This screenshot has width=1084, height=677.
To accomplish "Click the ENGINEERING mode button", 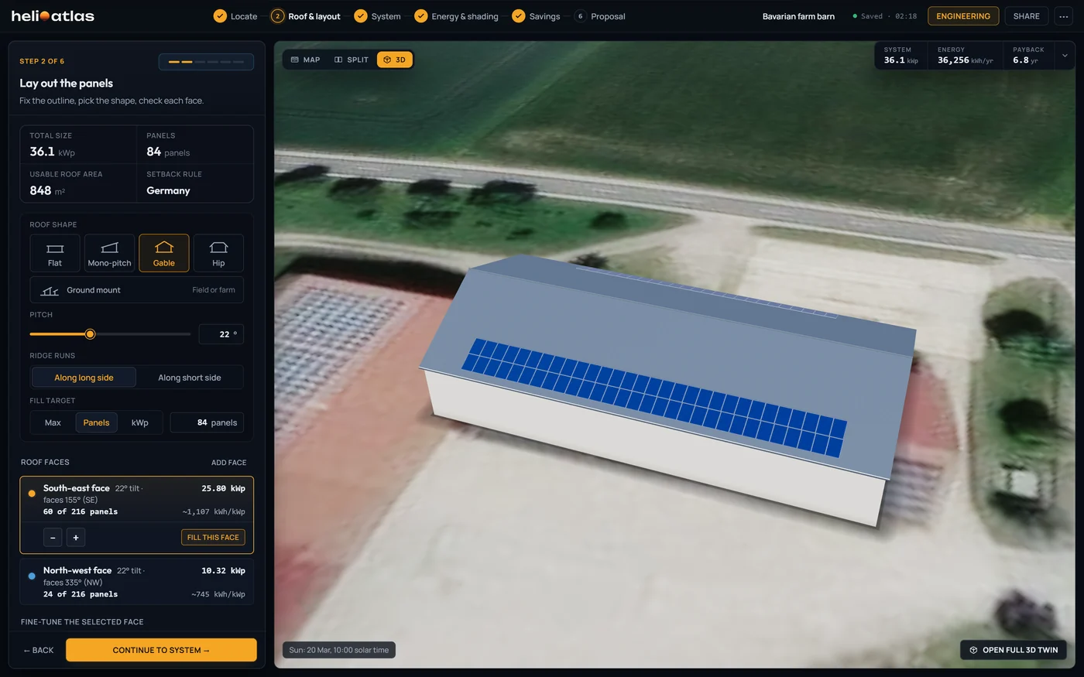I will coord(963,16).
